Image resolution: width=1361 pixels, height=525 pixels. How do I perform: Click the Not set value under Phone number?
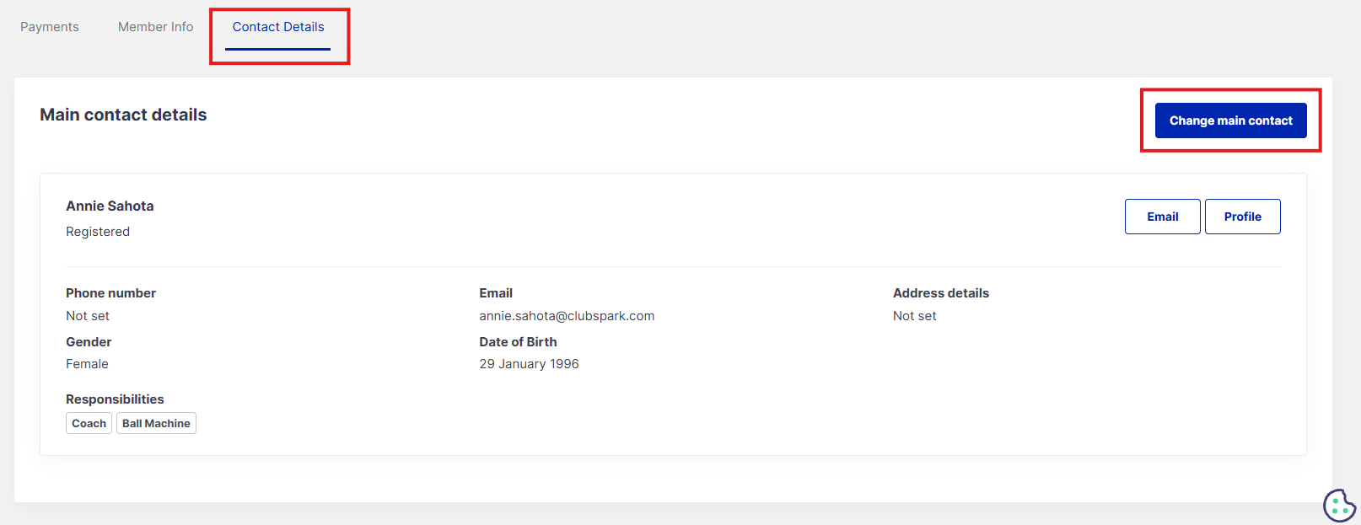tap(88, 316)
